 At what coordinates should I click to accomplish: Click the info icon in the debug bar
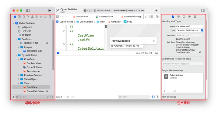point(73,97)
